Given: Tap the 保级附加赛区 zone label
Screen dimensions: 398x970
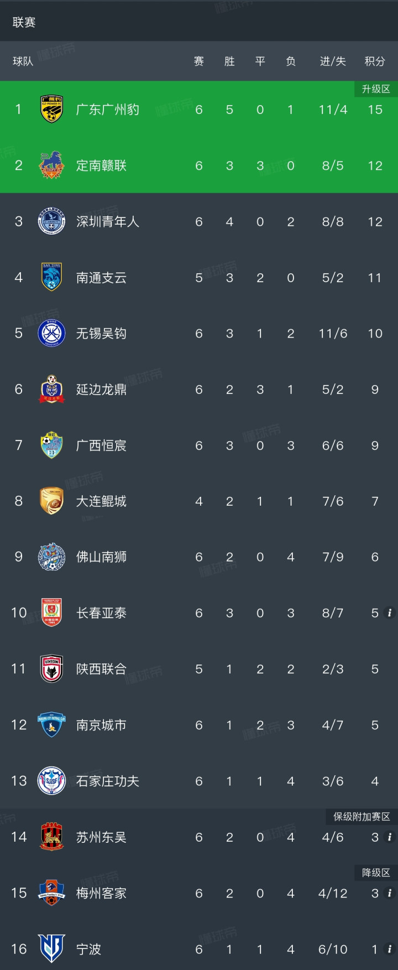Looking at the screenshot, I should coord(362,817).
